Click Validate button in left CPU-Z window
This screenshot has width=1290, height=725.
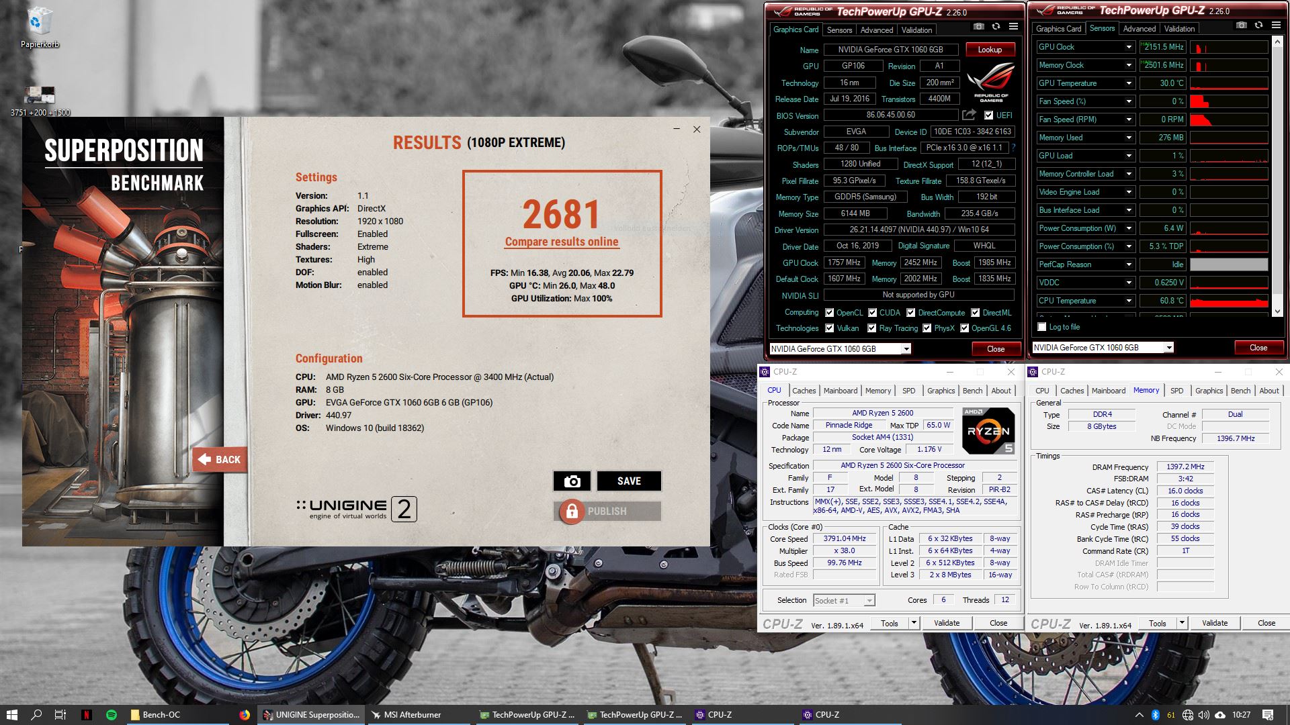(x=947, y=623)
